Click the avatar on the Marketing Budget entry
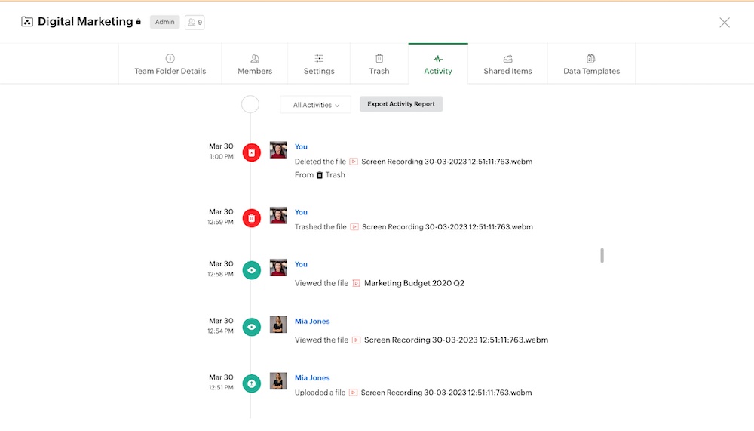 [278, 267]
